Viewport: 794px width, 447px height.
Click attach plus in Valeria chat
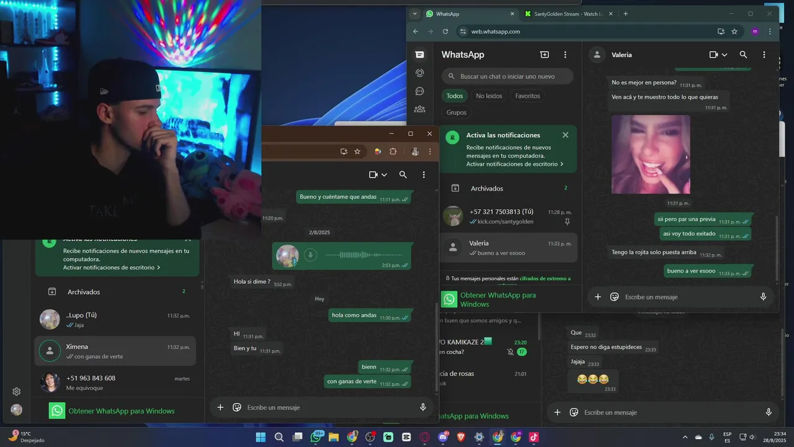598,297
